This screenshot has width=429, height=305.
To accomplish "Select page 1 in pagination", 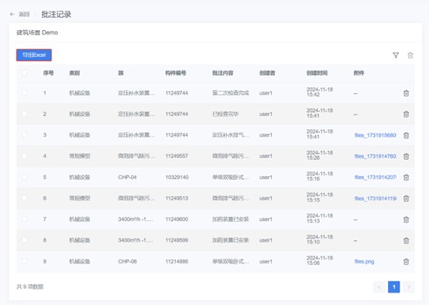I will point(394,287).
